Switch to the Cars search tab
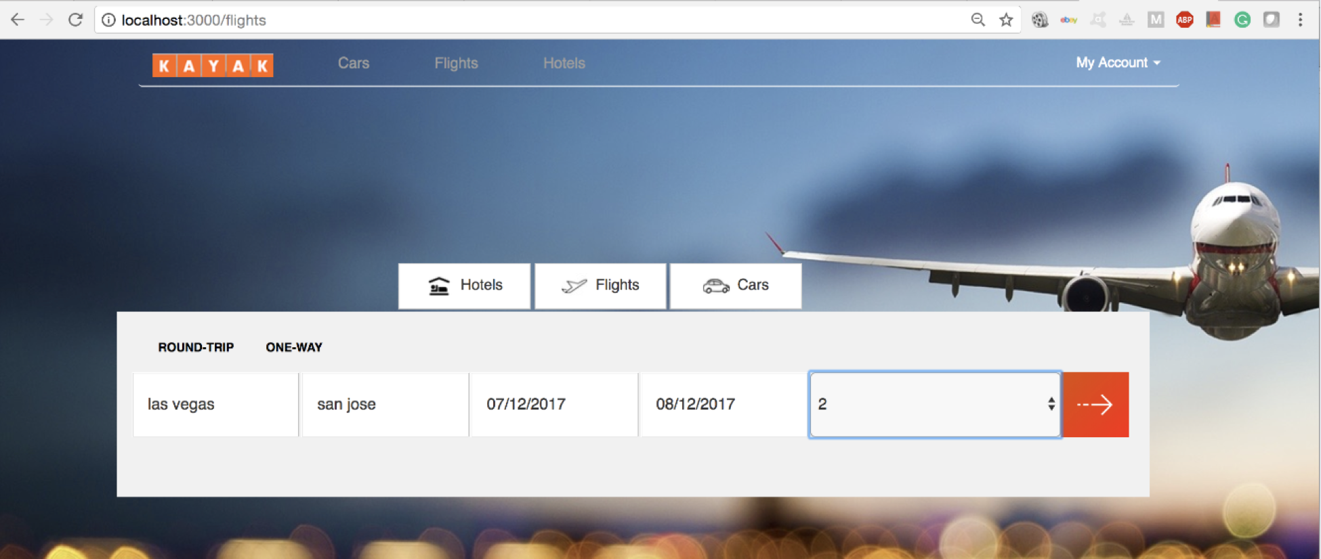This screenshot has height=559, width=1321. coord(736,286)
